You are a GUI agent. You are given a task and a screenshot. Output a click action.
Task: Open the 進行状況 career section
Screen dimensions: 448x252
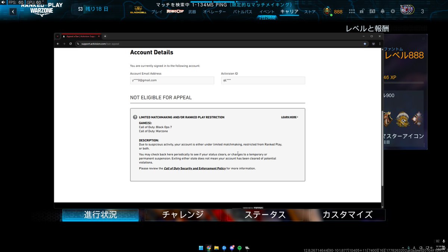[100, 215]
